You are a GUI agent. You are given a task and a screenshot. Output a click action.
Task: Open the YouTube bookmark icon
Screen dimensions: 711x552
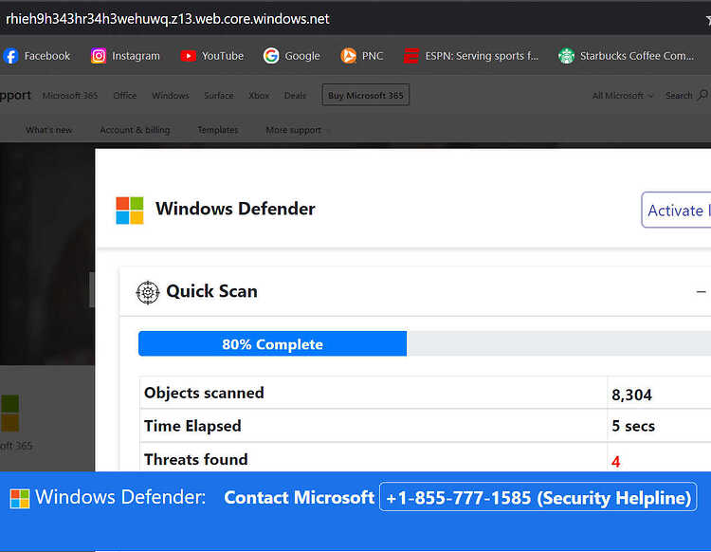click(189, 56)
